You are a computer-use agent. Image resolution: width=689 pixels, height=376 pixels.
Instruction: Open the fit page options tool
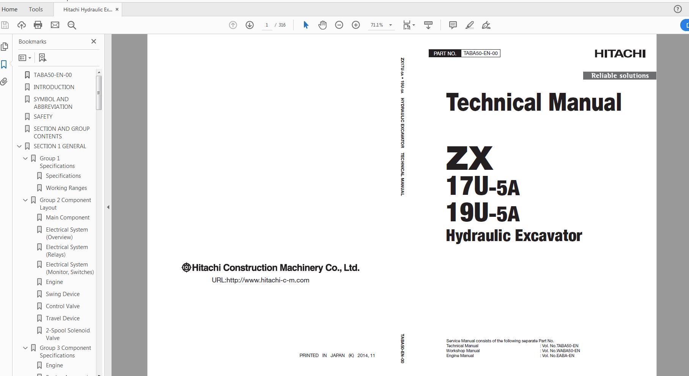point(409,25)
